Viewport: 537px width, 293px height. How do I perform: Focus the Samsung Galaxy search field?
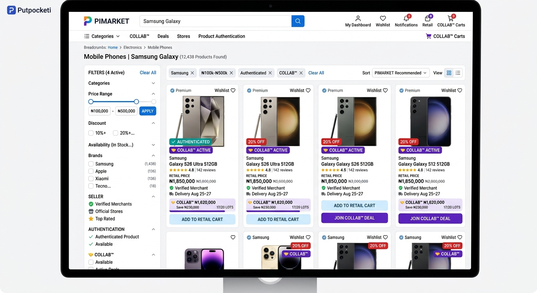click(215, 21)
